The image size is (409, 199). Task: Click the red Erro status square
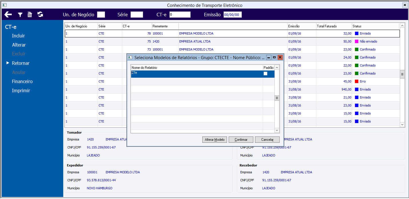point(357,81)
